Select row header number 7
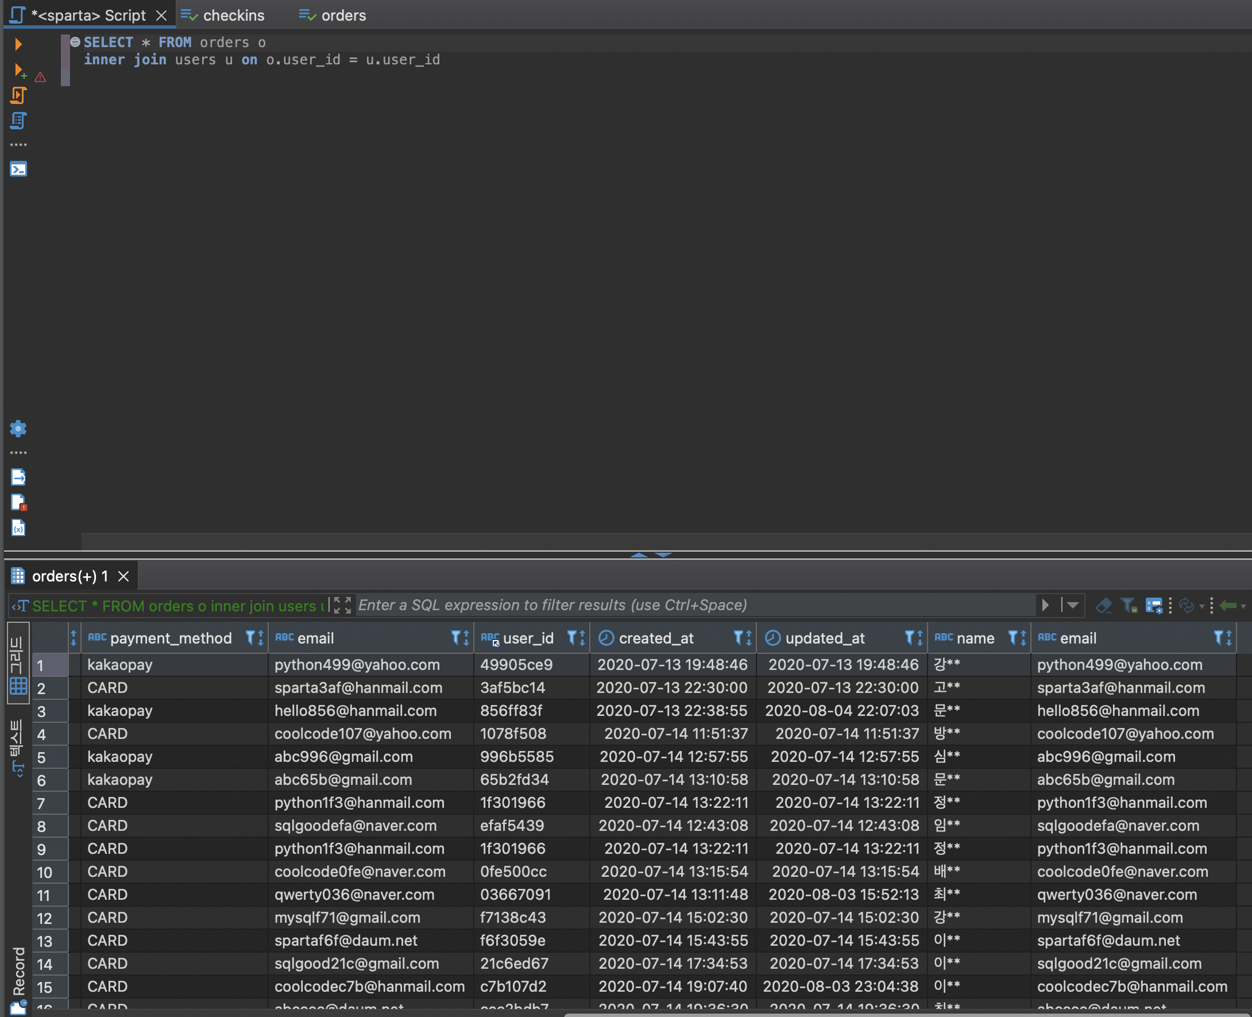1252x1017 pixels. point(51,803)
